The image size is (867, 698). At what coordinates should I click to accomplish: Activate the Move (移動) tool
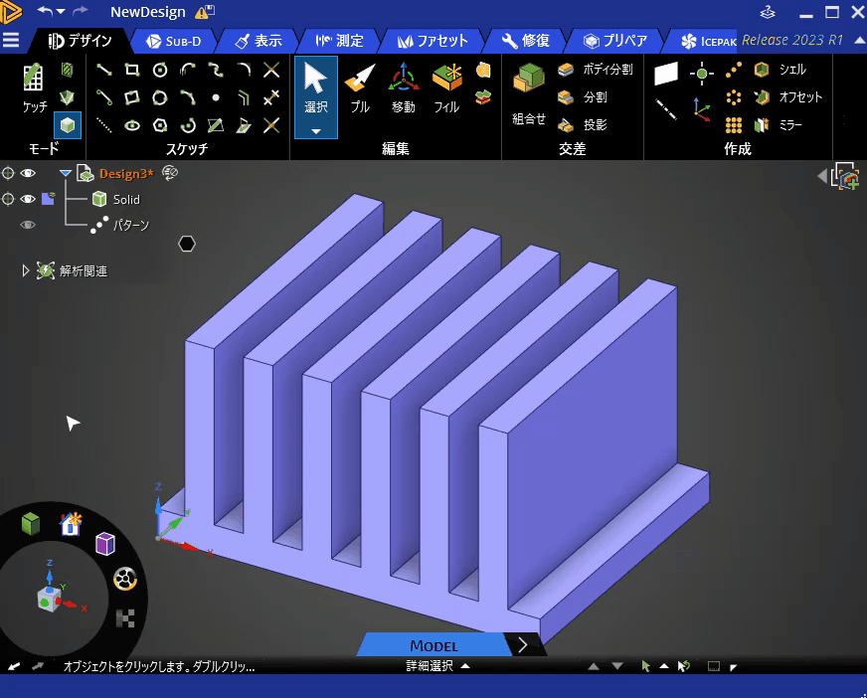pyautogui.click(x=404, y=88)
